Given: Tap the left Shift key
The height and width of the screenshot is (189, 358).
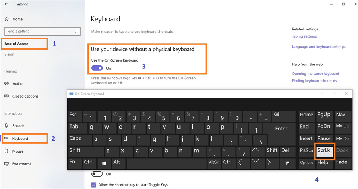Looking at the screenshot, I should 86,151.
